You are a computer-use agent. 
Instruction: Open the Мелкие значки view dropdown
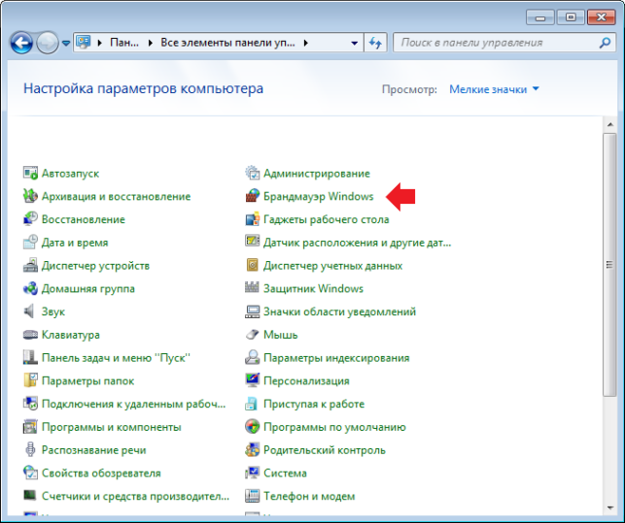[494, 89]
